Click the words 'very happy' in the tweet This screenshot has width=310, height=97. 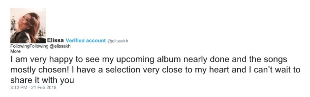click(x=51, y=60)
